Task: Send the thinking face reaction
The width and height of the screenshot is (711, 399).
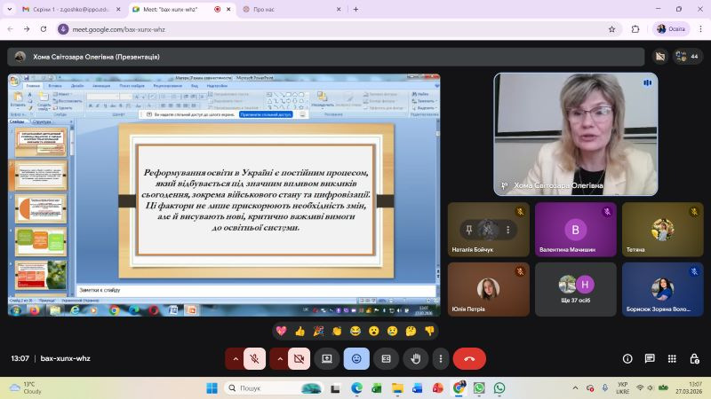Action: pos(411,331)
